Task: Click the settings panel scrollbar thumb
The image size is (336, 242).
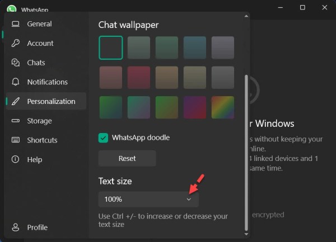Action: 246,153
